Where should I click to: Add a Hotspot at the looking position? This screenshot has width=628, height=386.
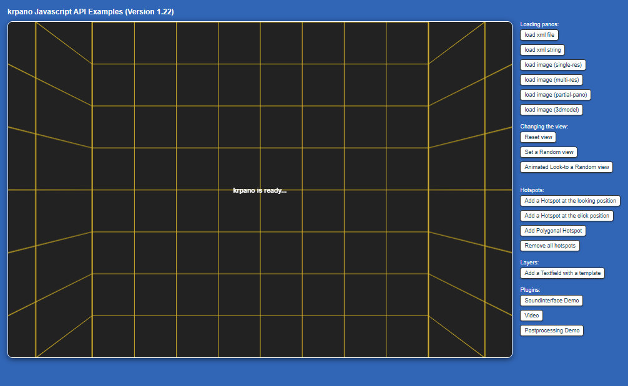click(x=570, y=201)
